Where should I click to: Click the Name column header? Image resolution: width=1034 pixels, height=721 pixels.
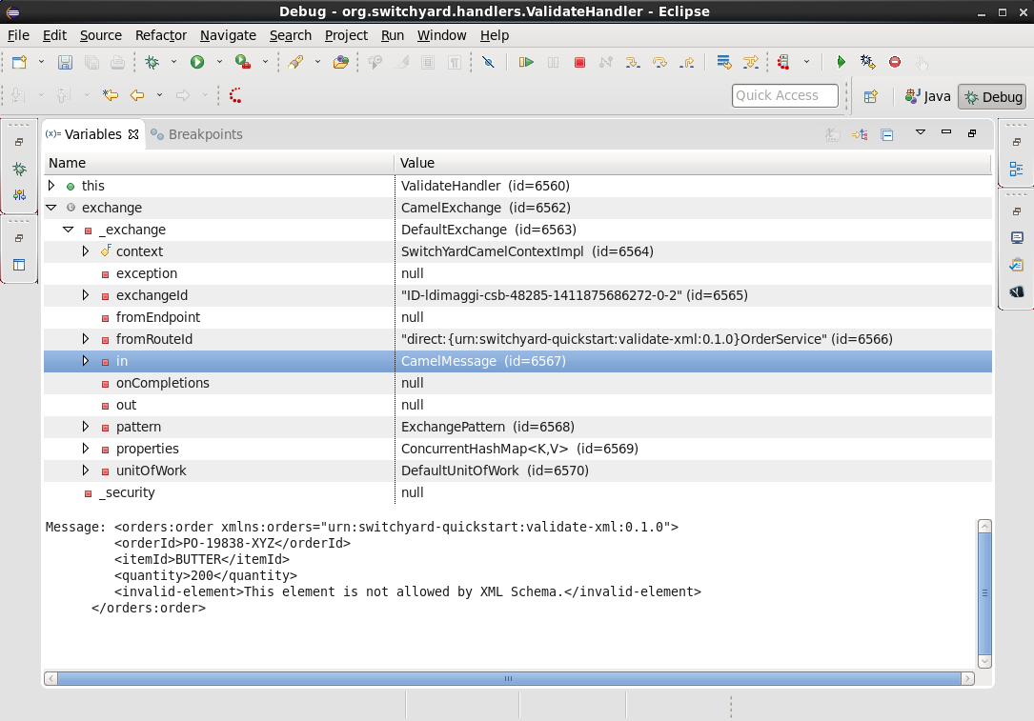[x=219, y=163]
